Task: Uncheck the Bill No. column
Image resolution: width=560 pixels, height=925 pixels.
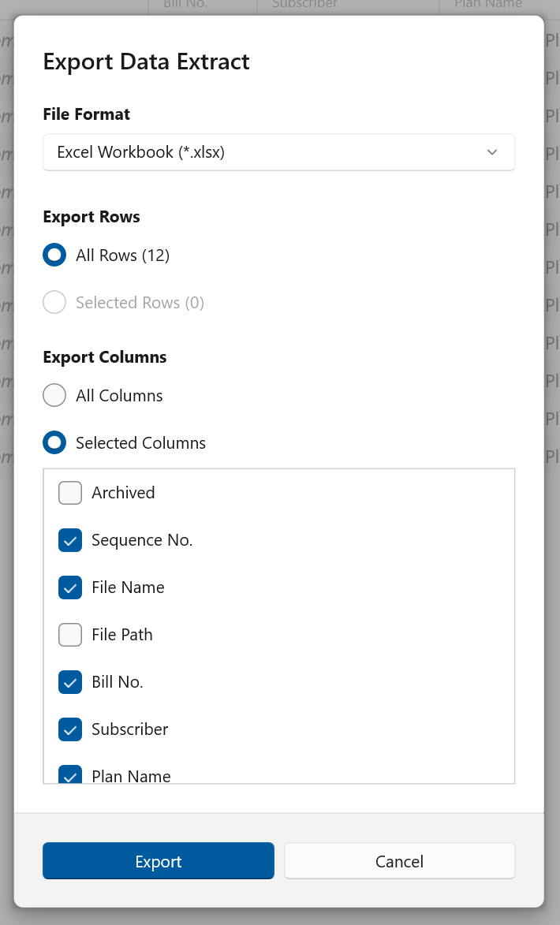Action: 70,682
